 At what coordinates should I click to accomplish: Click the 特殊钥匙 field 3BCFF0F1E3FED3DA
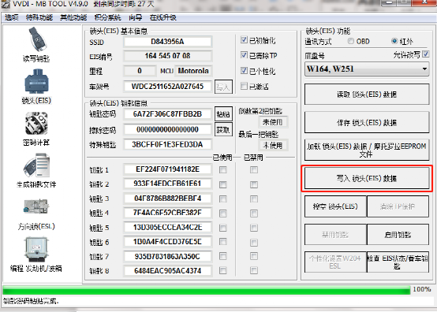(167, 144)
